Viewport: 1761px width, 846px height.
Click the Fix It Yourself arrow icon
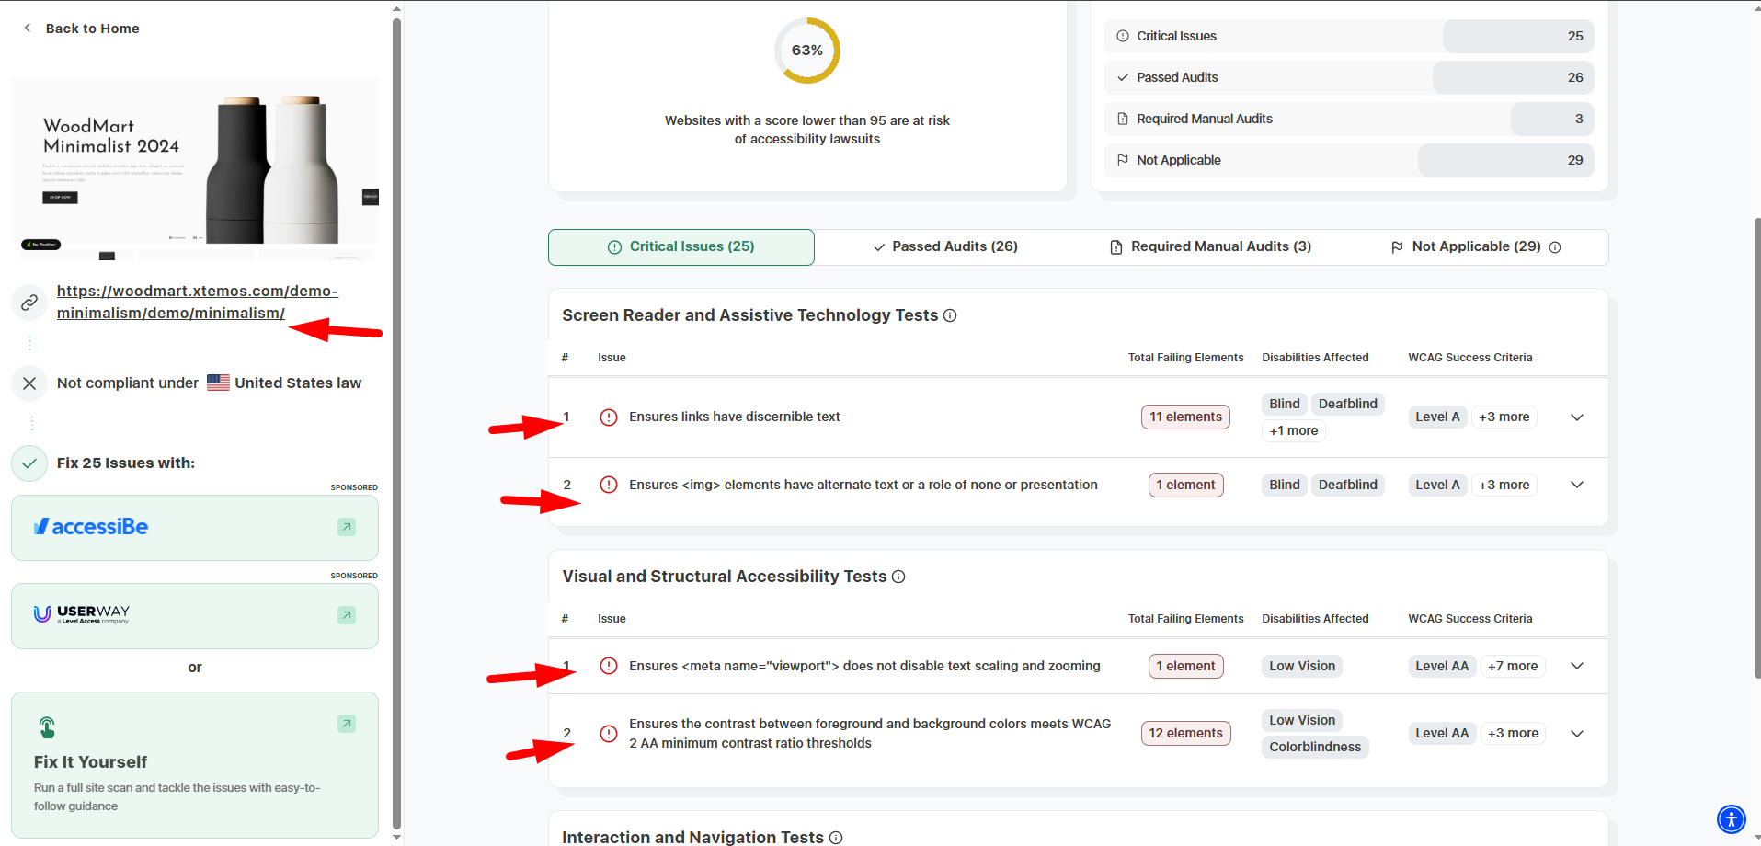(347, 724)
